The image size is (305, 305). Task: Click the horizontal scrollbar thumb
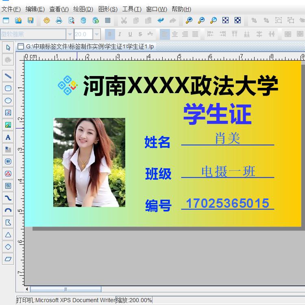(65, 289)
